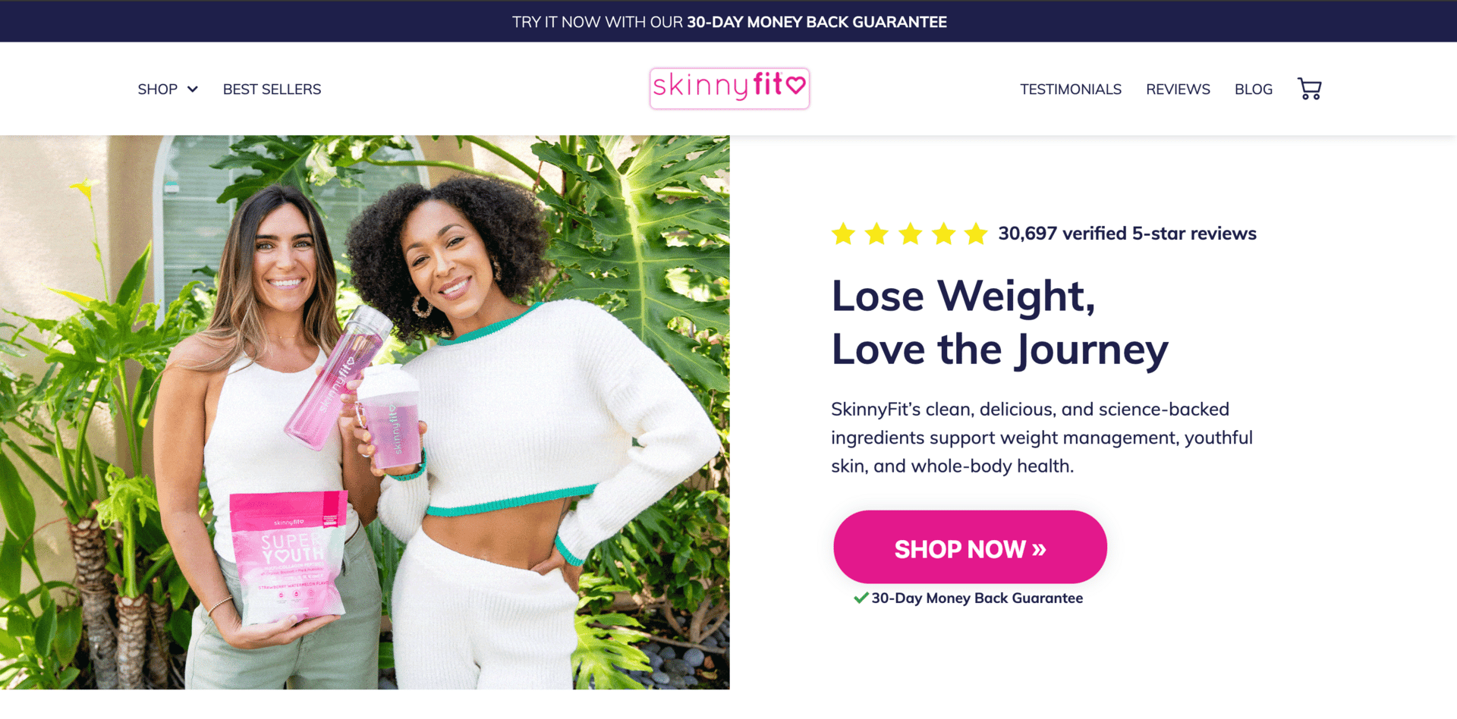Go to BEST SELLERS
This screenshot has width=1457, height=719.
coord(272,89)
